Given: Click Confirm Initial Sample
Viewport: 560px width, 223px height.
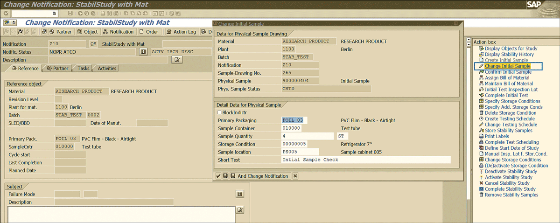Looking at the screenshot, I should point(508,72).
